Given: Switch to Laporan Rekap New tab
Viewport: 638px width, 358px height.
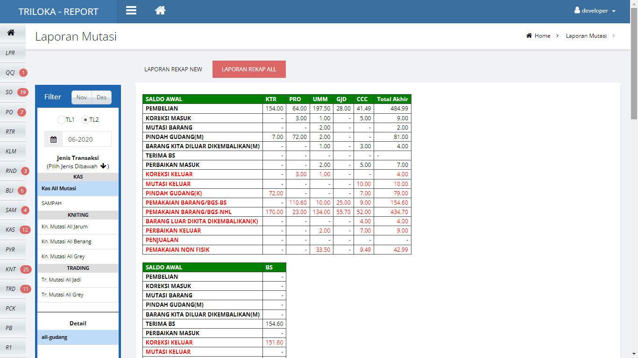Looking at the screenshot, I should (x=173, y=69).
